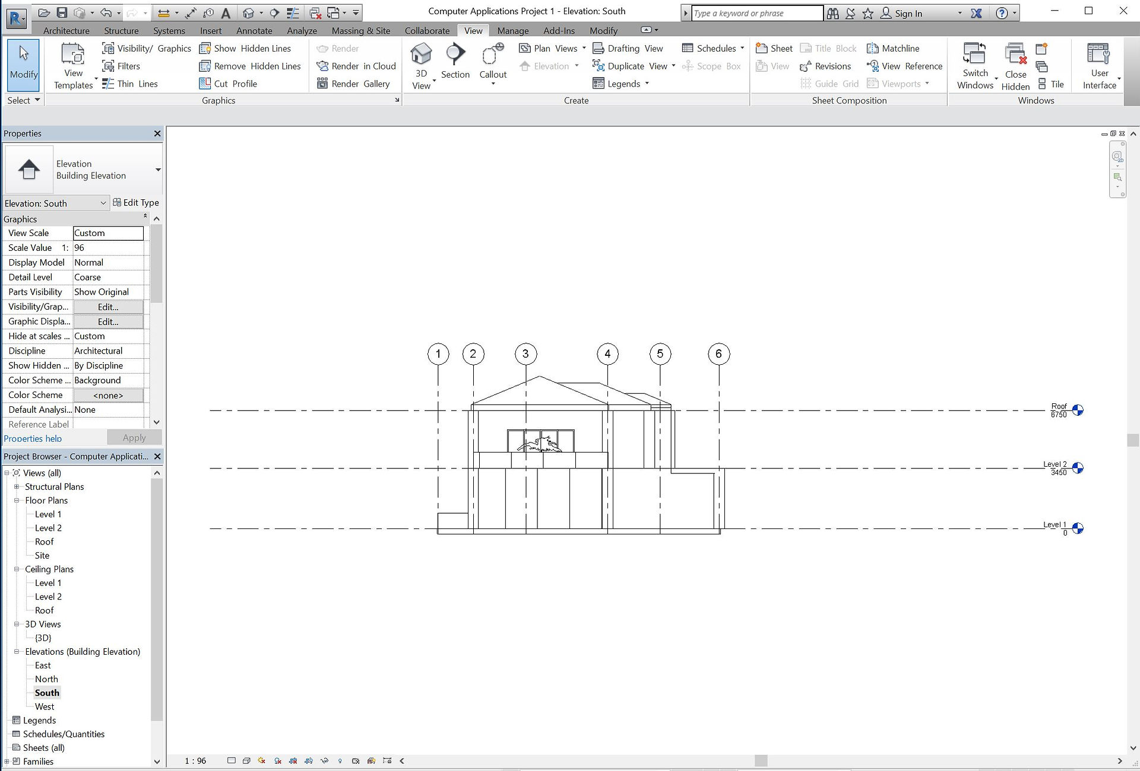Open the 'Elevation: South' instance filter combo box
Screen dimensions: 1140x771
[x=56, y=203]
